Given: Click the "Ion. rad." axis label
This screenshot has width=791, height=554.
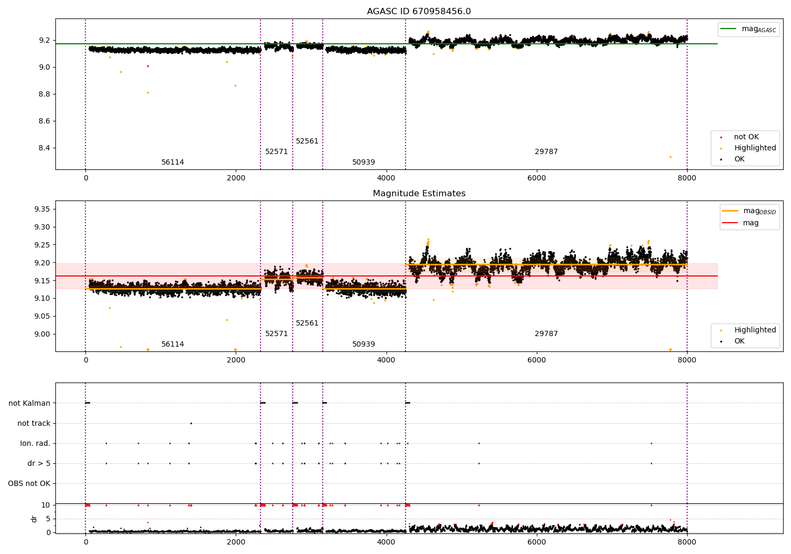Looking at the screenshot, I should [35, 444].
